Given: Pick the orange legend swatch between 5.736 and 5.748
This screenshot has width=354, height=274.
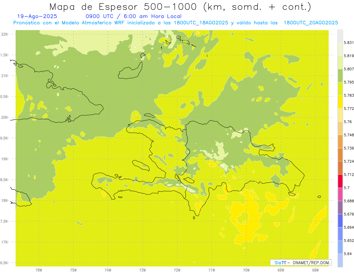Looking at the screenshot, I should 340,142.
